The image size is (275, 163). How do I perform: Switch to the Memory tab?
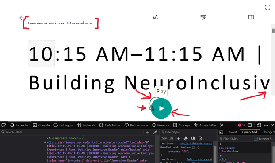point(160,125)
